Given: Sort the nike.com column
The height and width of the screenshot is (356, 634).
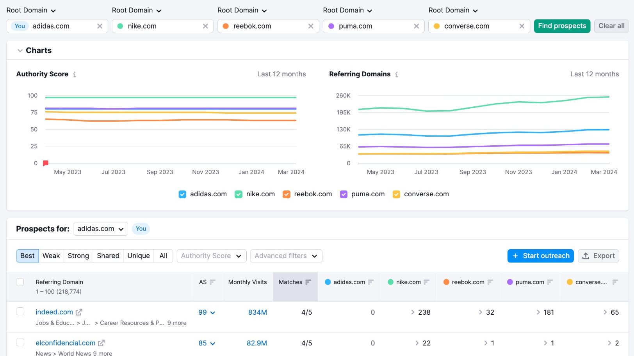Looking at the screenshot, I should tap(427, 282).
